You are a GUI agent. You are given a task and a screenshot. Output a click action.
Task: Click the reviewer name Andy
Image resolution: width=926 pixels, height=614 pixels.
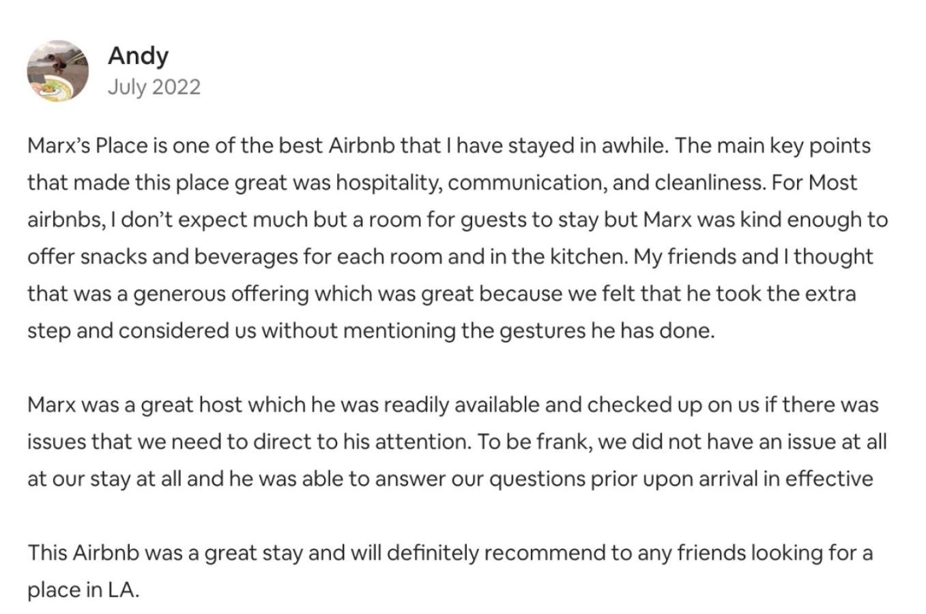click(x=138, y=55)
